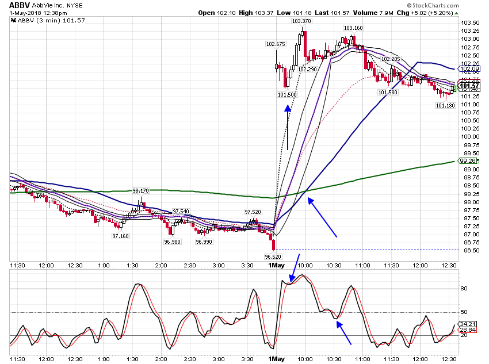Click the ABBV ticker symbol in the title

pos(20,5)
